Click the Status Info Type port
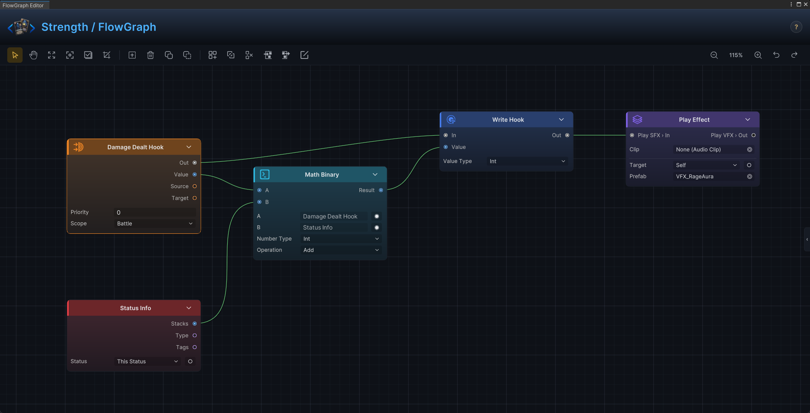The width and height of the screenshot is (810, 413). 195,335
